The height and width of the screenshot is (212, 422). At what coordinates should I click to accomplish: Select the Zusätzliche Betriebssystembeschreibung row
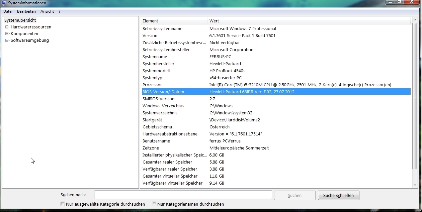click(x=275, y=43)
